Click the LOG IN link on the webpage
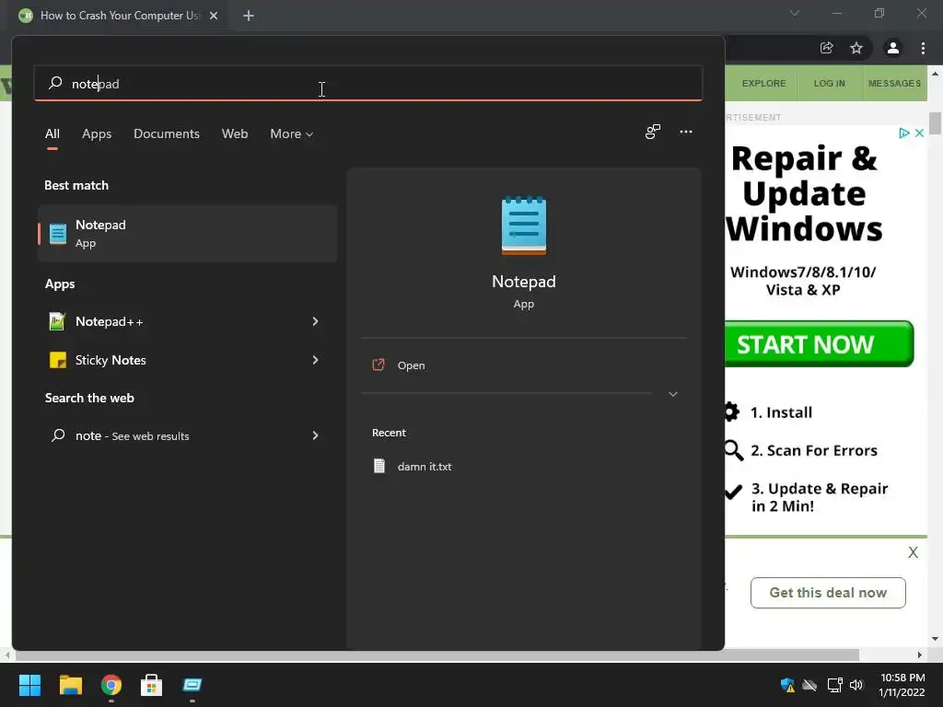The image size is (943, 707). (830, 83)
